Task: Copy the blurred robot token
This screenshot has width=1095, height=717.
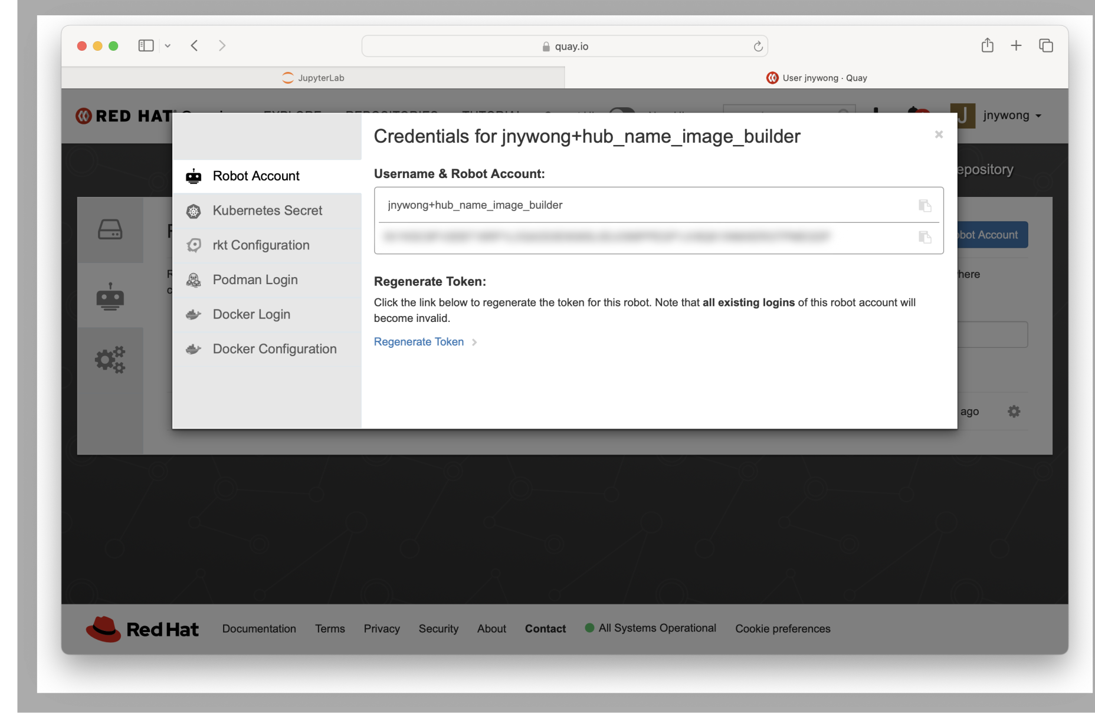Action: click(924, 237)
